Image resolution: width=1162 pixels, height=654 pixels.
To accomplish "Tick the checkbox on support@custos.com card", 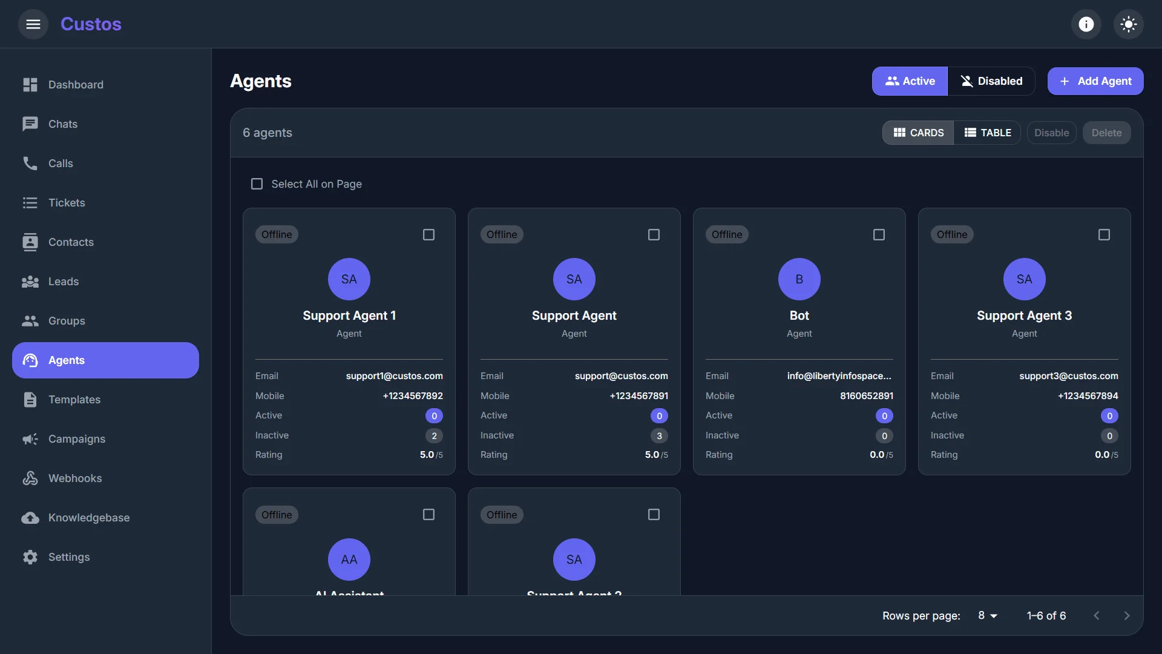I will (654, 235).
